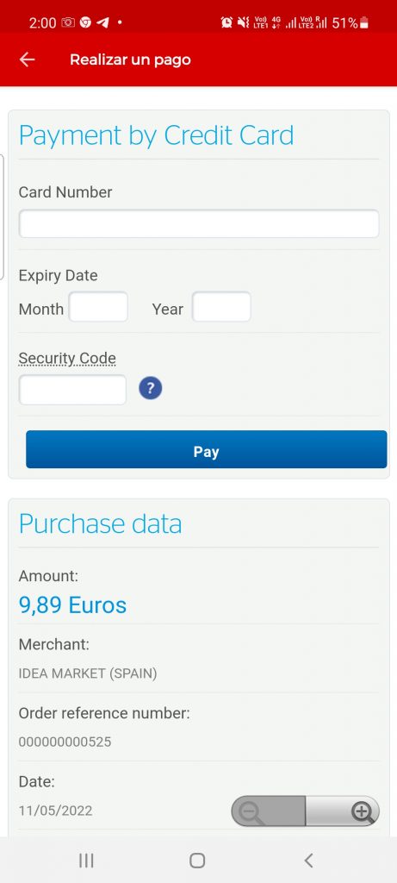The height and width of the screenshot is (883, 397).
Task: Tap the Telegram notification icon
Action: (x=102, y=22)
